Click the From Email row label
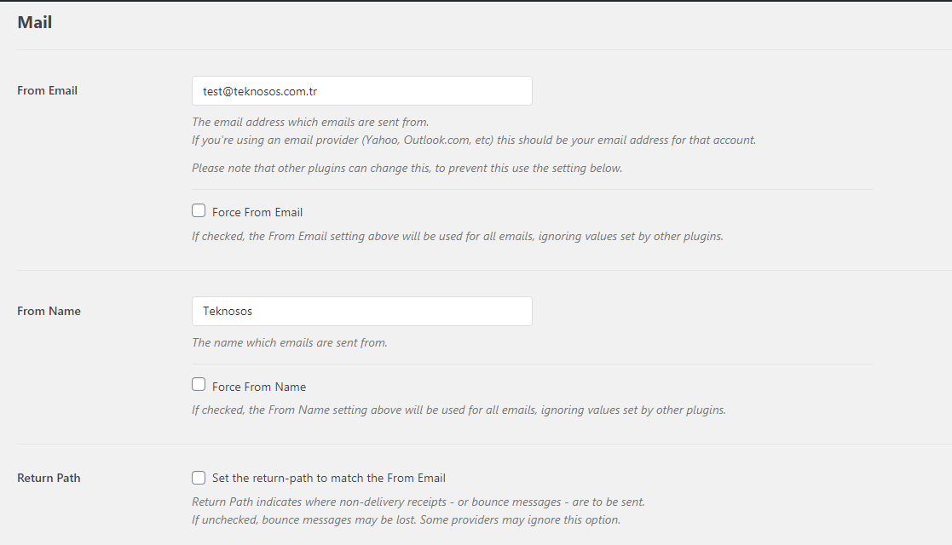The image size is (952, 545). (48, 90)
